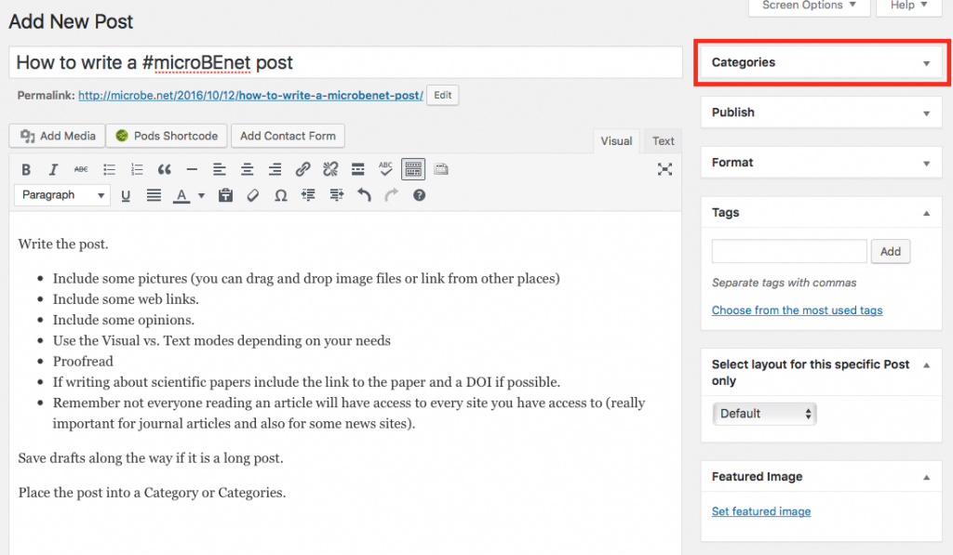
Task: Click the "Proofread" bullet item
Action: (83, 362)
